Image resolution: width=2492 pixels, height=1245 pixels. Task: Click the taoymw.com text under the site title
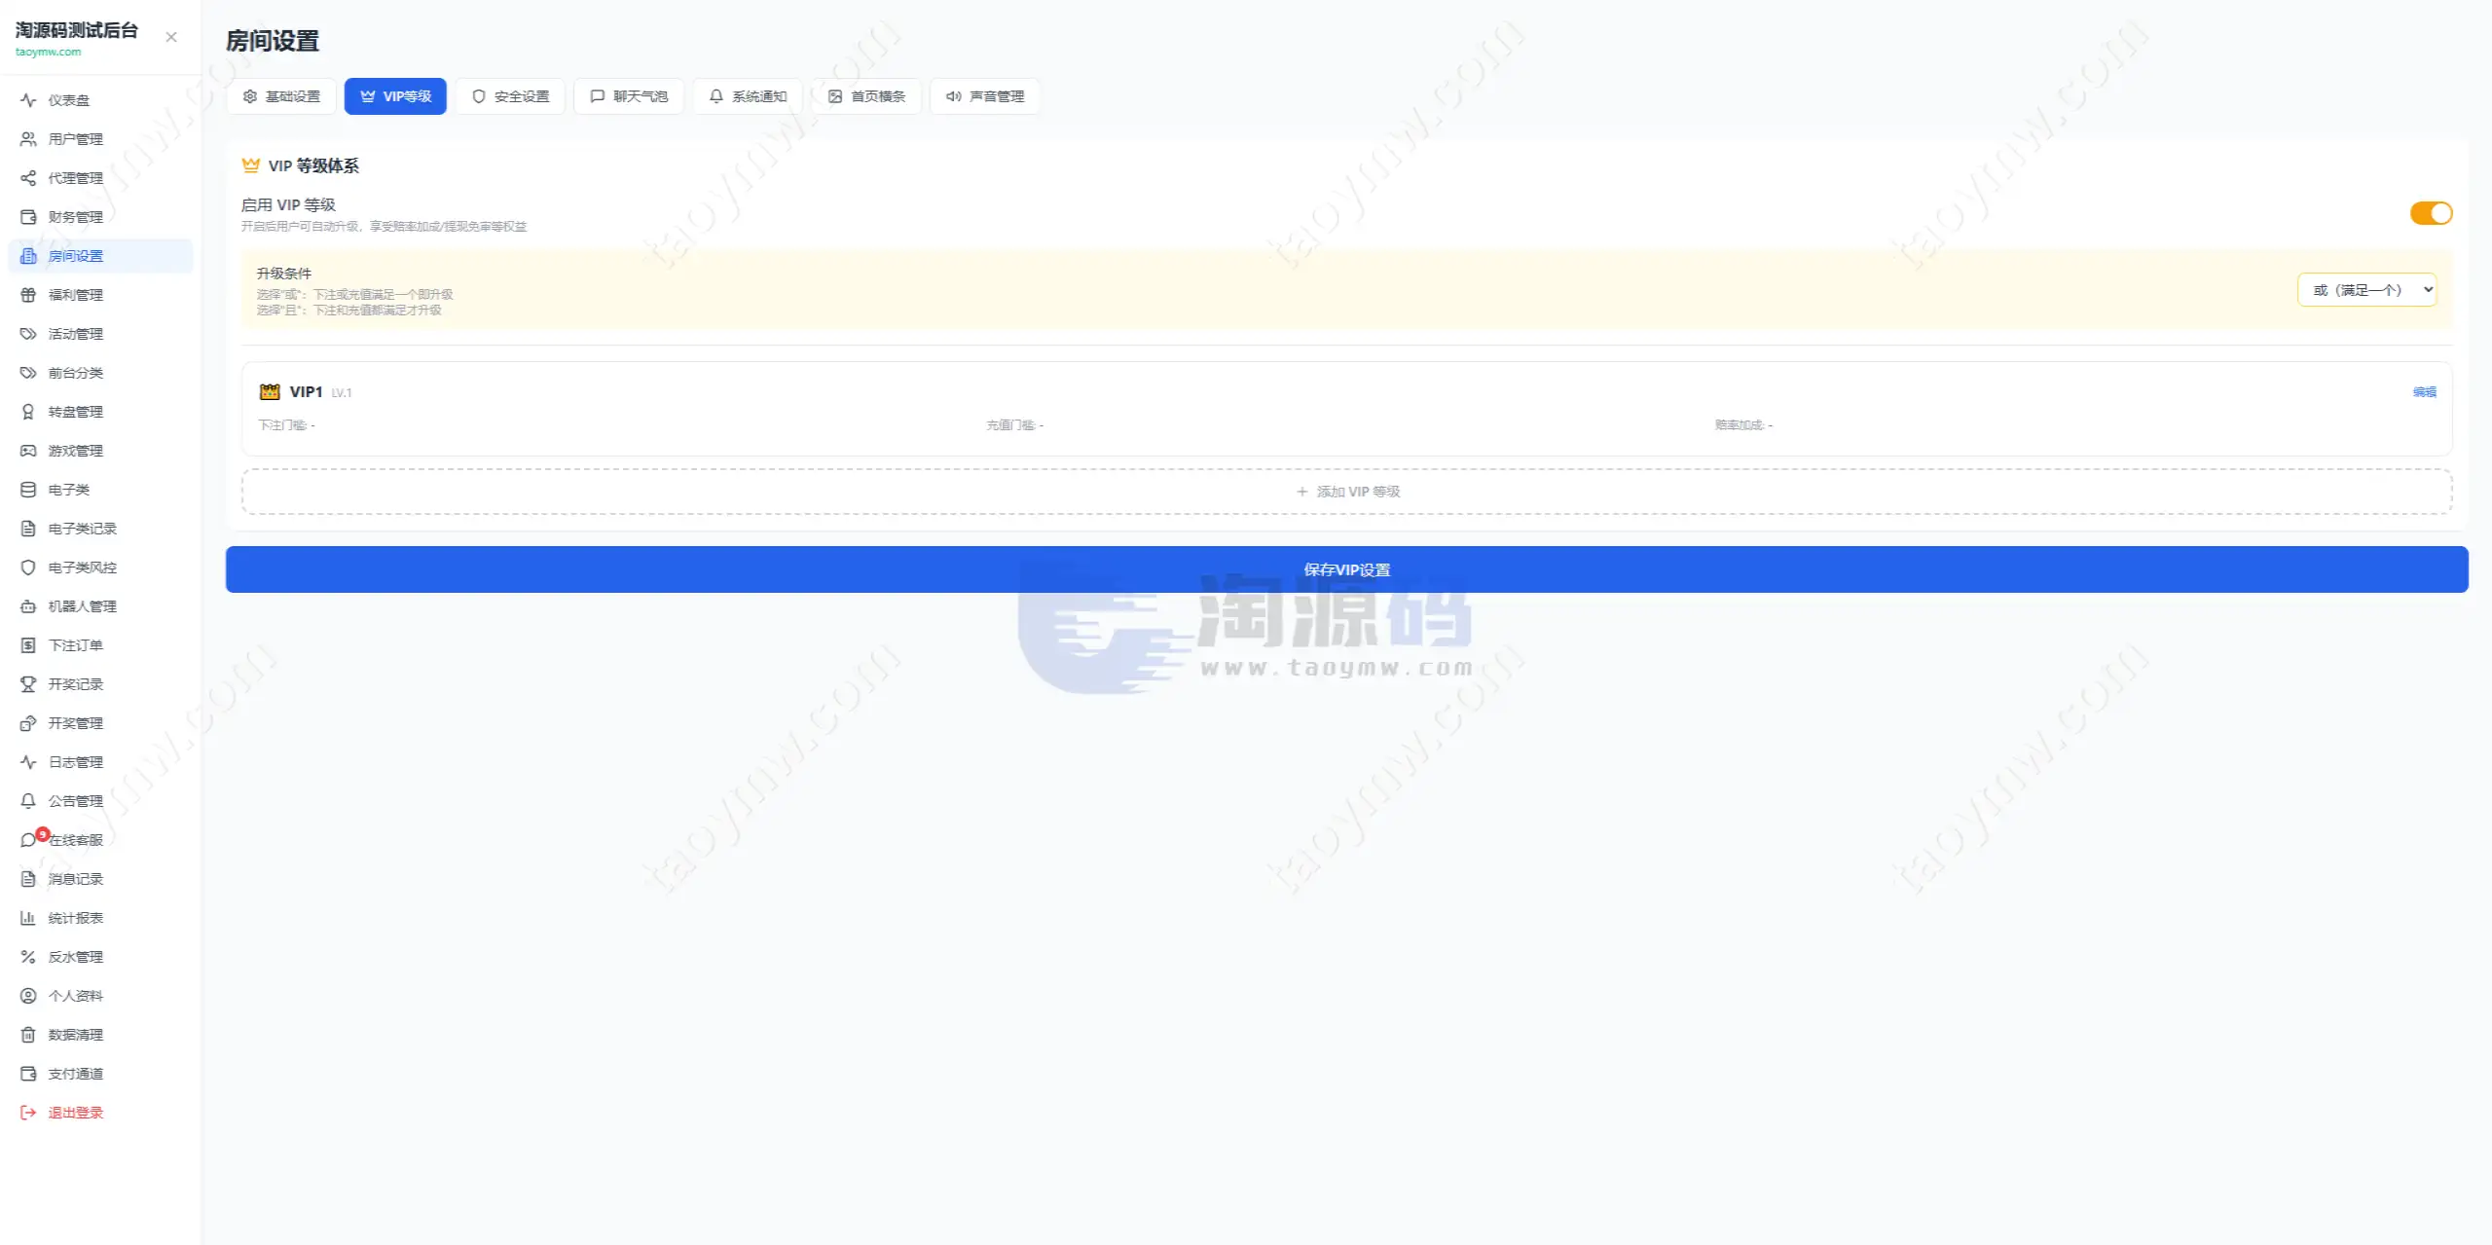click(x=49, y=52)
